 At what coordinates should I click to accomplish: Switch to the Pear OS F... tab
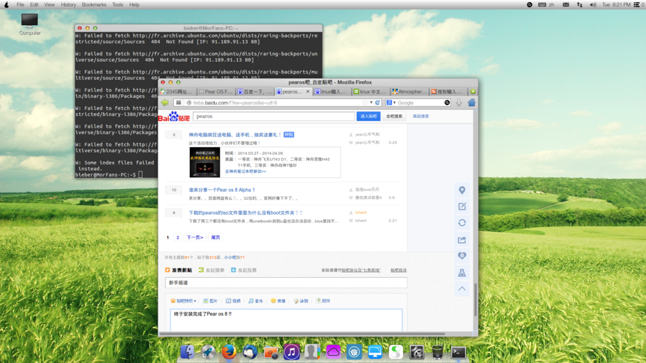click(x=216, y=92)
